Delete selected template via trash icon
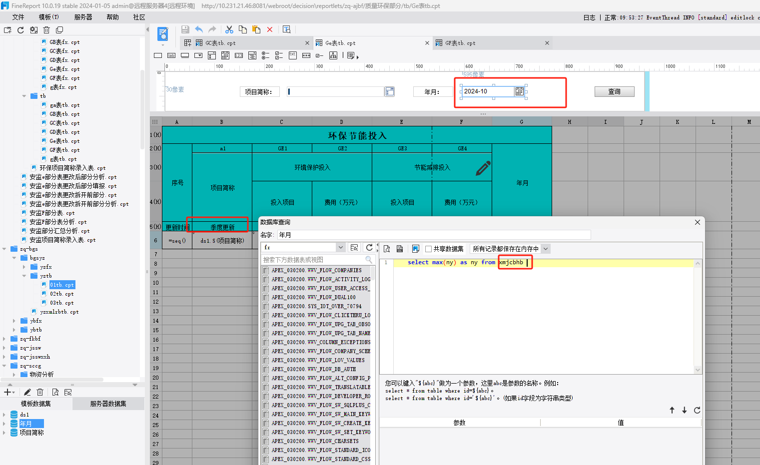Viewport: 760px width, 465px height. [x=46, y=30]
